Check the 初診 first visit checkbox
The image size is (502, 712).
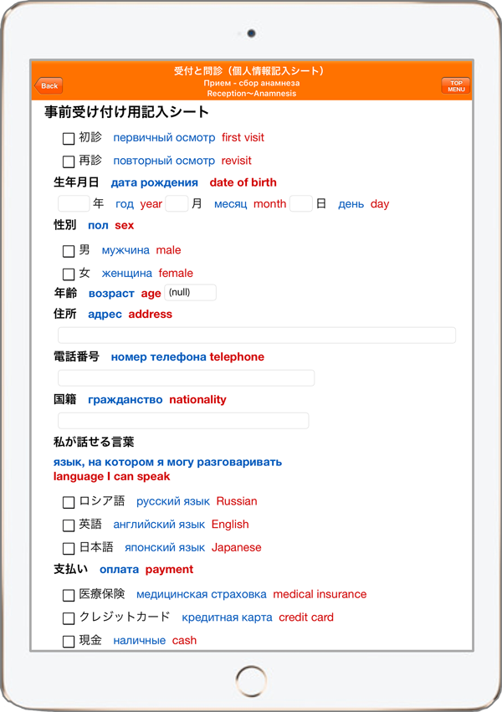click(x=69, y=139)
